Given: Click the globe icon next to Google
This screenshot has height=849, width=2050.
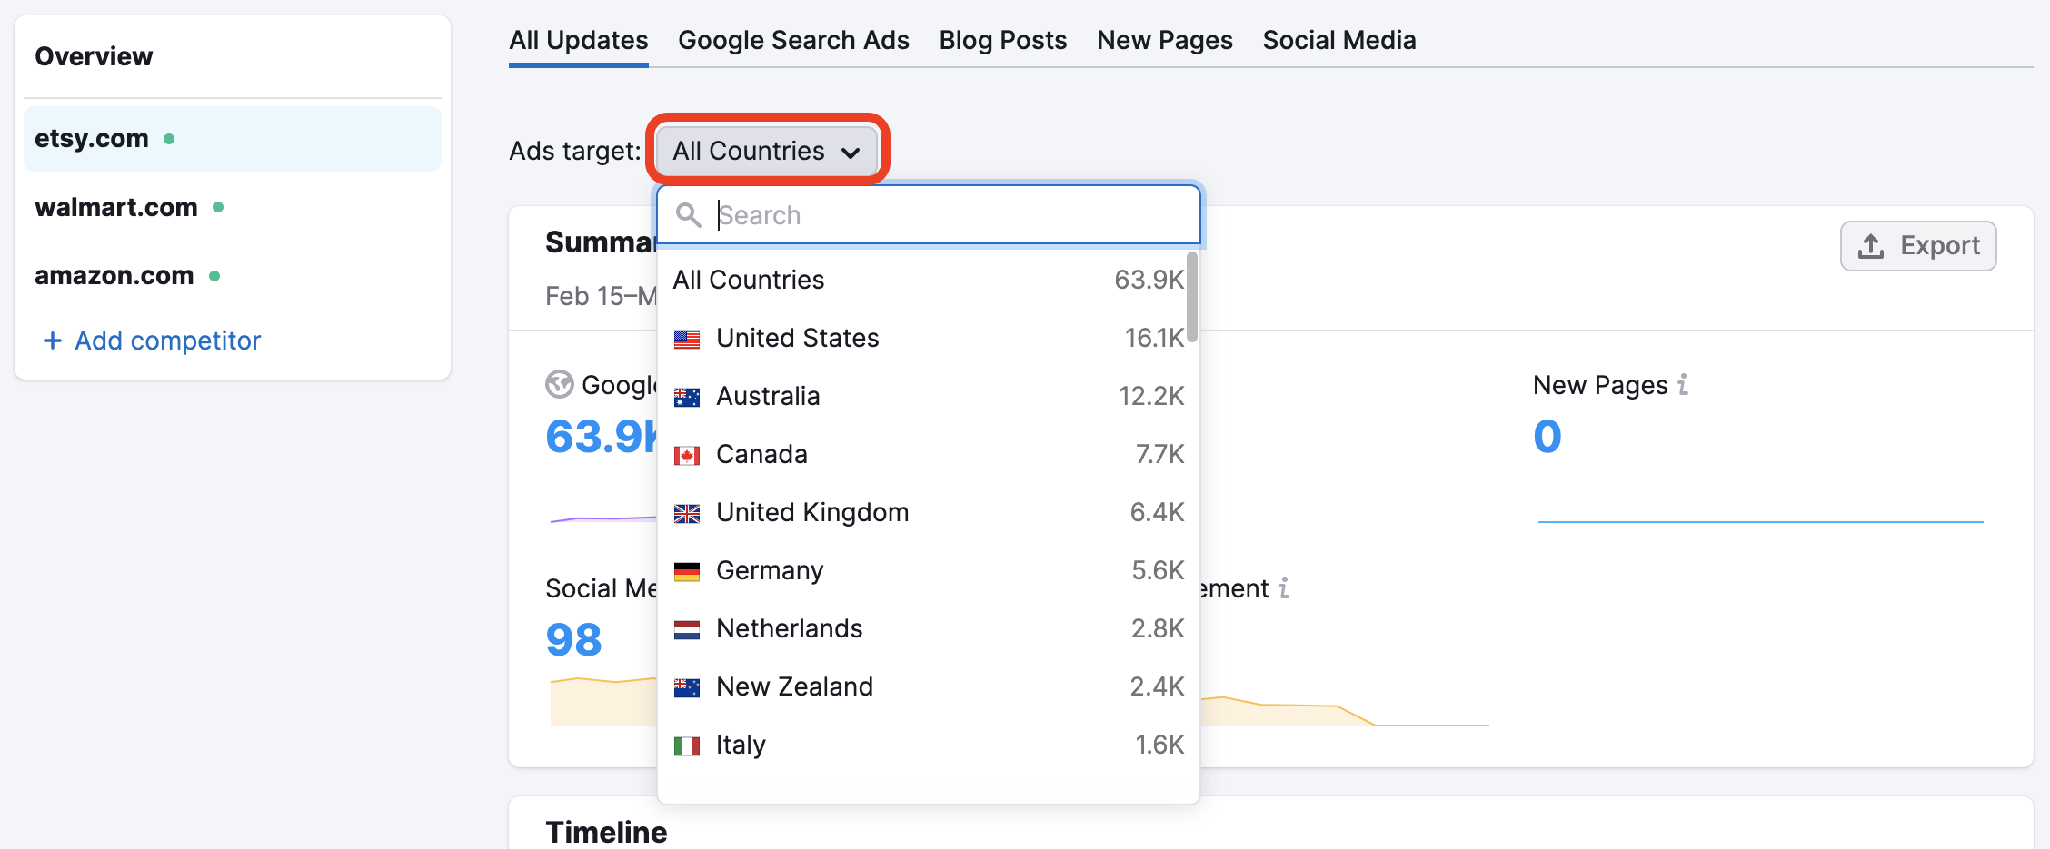Looking at the screenshot, I should click(561, 384).
